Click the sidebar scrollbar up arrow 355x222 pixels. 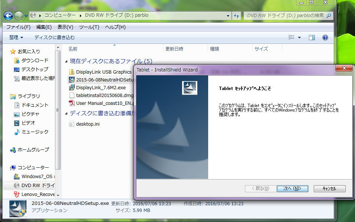[x=58, y=48]
